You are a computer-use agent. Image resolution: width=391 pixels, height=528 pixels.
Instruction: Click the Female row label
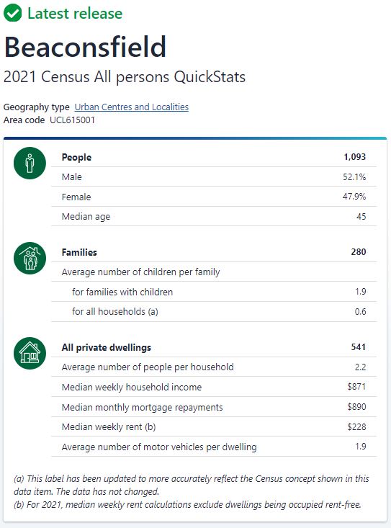tap(76, 197)
